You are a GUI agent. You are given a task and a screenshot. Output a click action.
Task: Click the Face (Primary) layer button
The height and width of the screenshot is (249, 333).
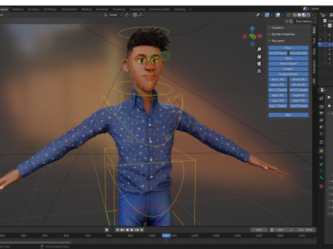(x=277, y=53)
